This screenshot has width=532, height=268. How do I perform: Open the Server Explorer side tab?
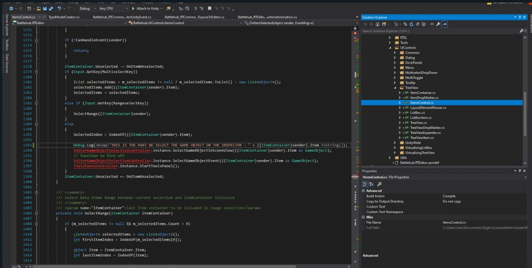pos(7,25)
